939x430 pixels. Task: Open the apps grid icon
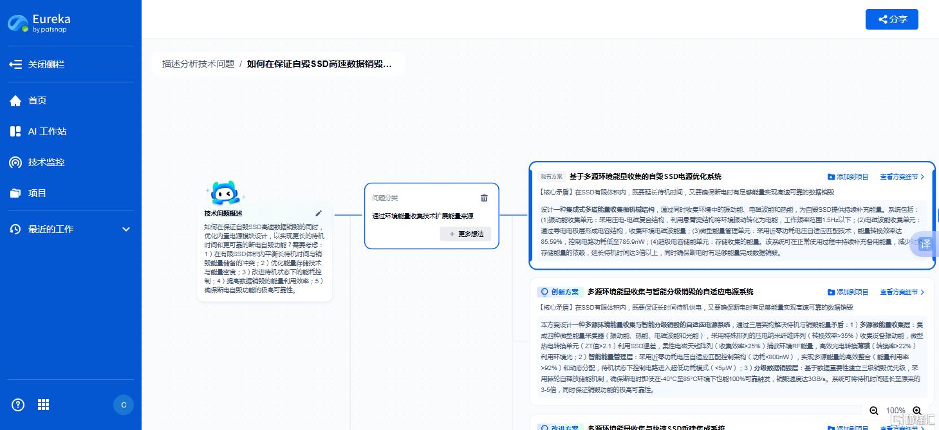point(43,405)
